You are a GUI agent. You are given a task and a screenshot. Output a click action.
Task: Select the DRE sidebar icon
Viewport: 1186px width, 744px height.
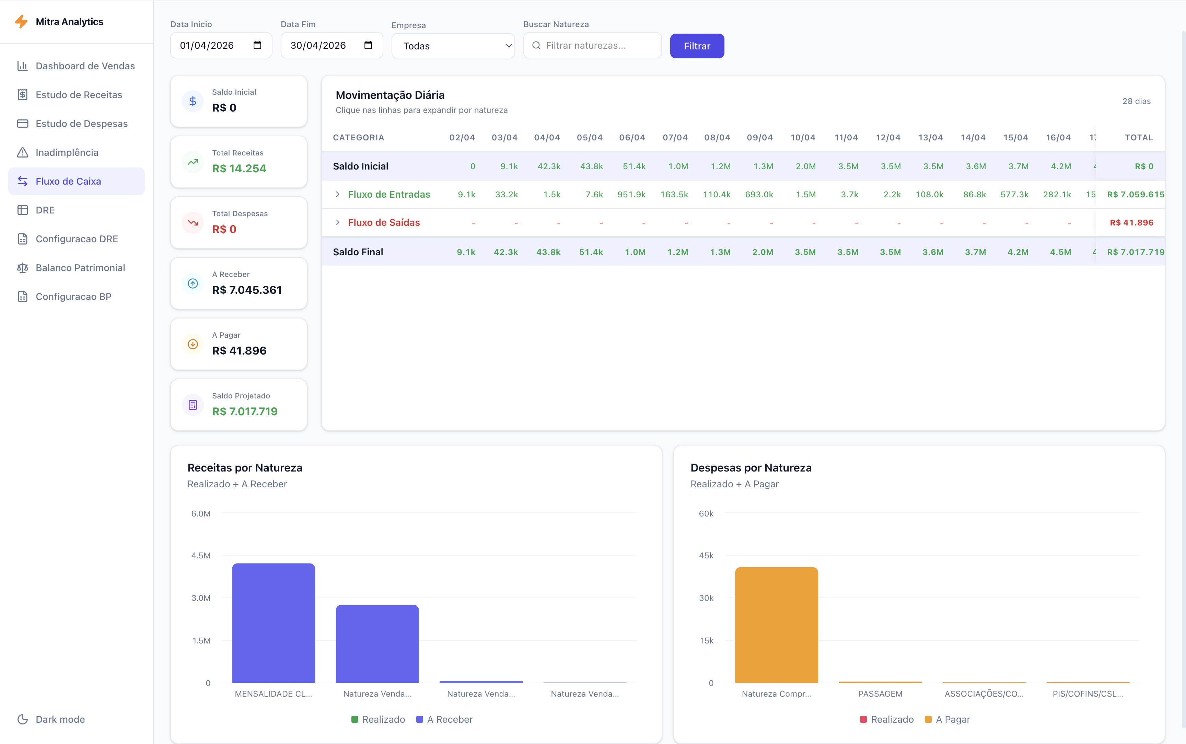23,210
